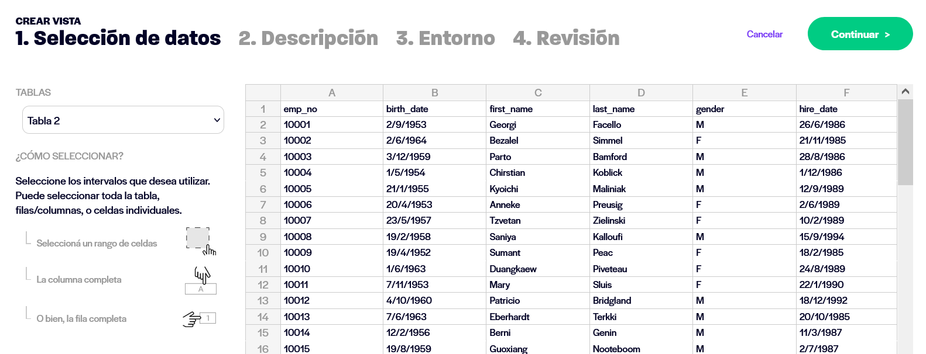Select row header 7

(263, 204)
